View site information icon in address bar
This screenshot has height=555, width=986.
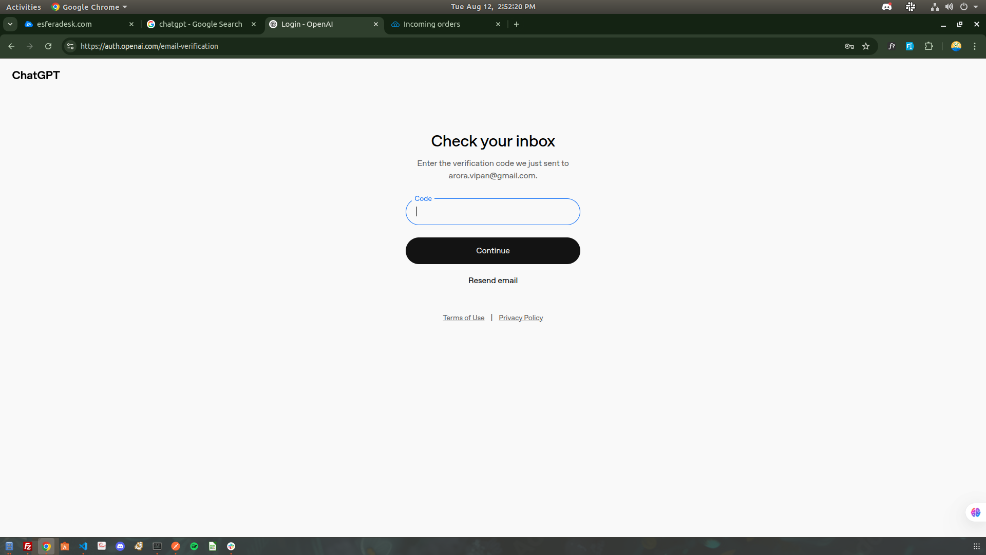(70, 46)
